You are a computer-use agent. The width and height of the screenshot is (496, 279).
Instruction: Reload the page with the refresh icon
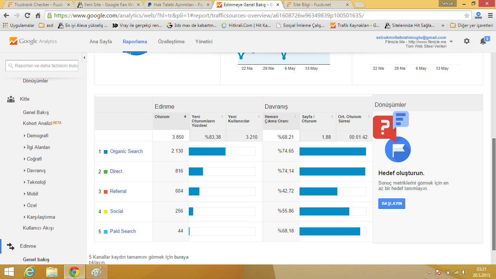coord(27,16)
